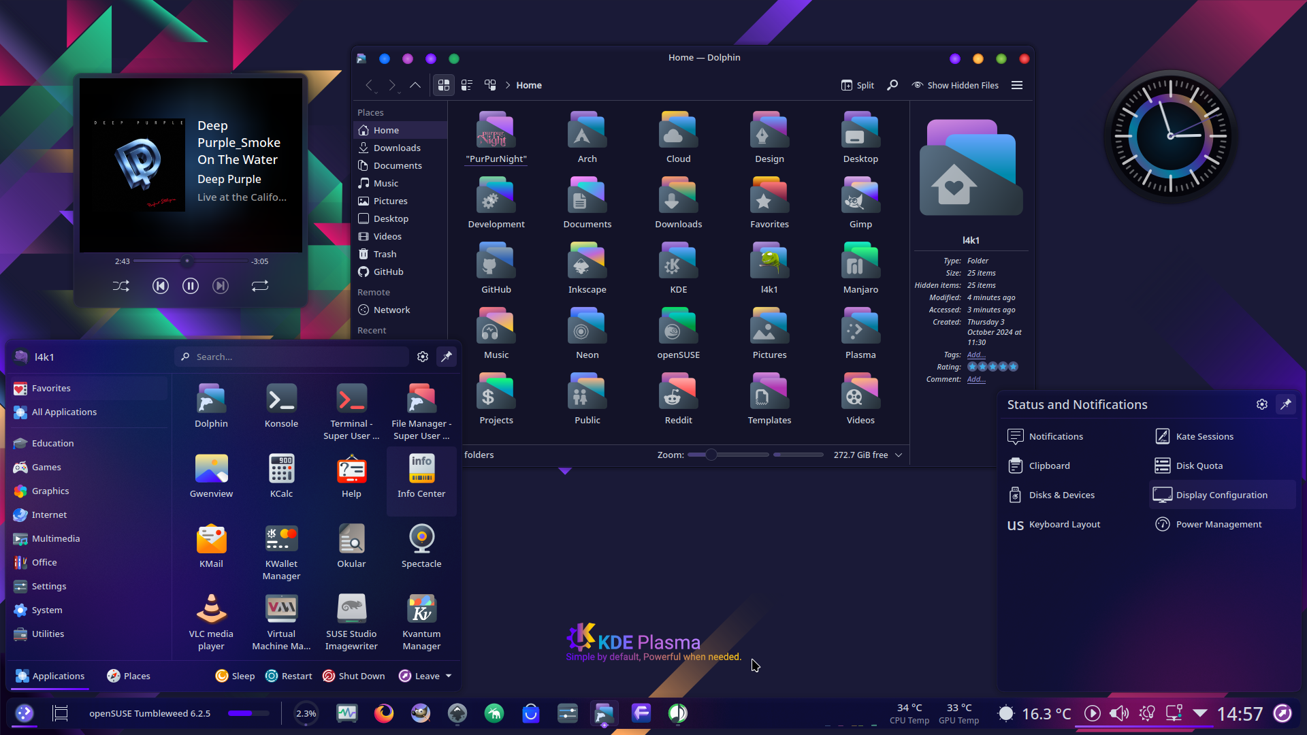Switch to Applications tab in launcher
Image resolution: width=1307 pixels, height=735 pixels.
tap(50, 676)
